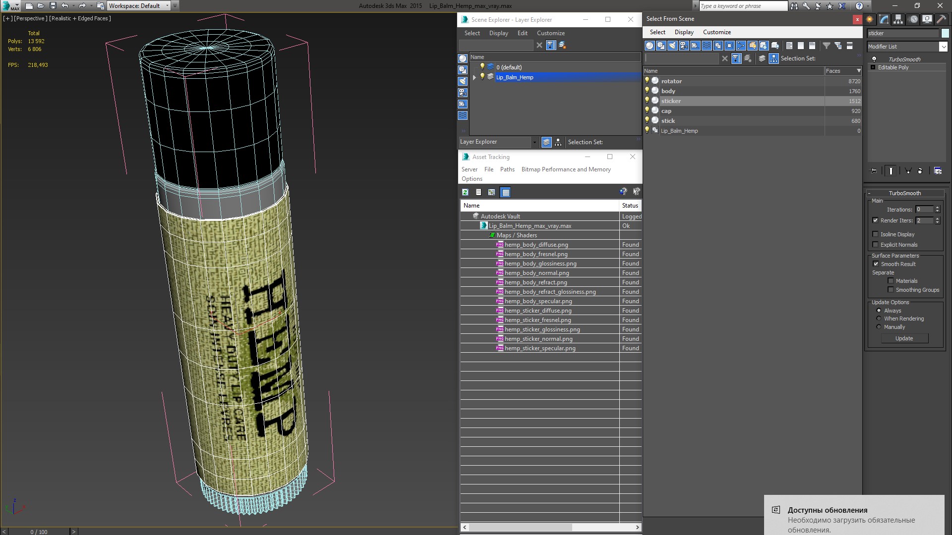Enable Isoline Display checkbox
The image size is (952, 535).
[x=875, y=234]
